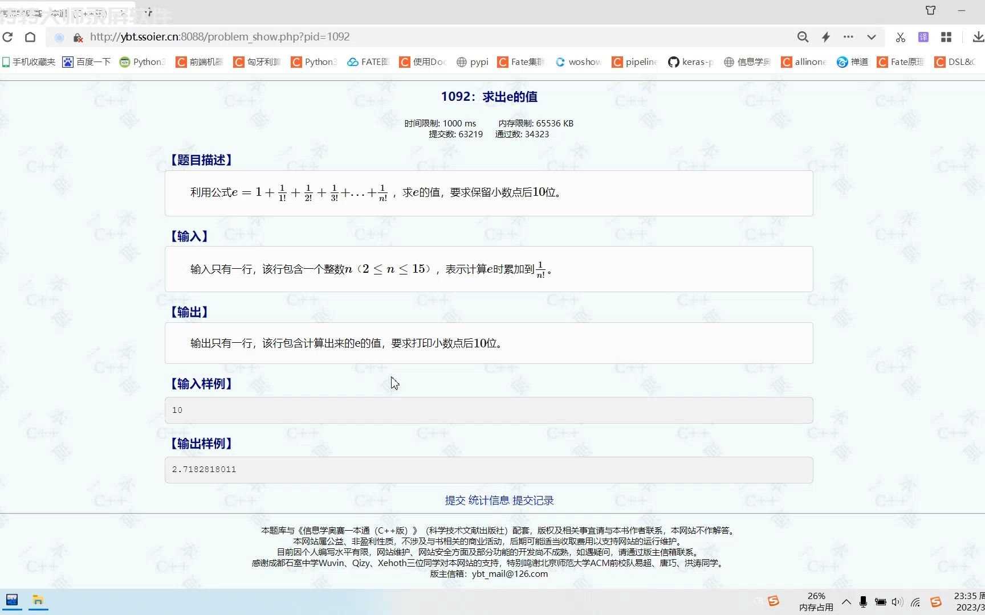Open the three-dots more options icon

pyautogui.click(x=848, y=37)
